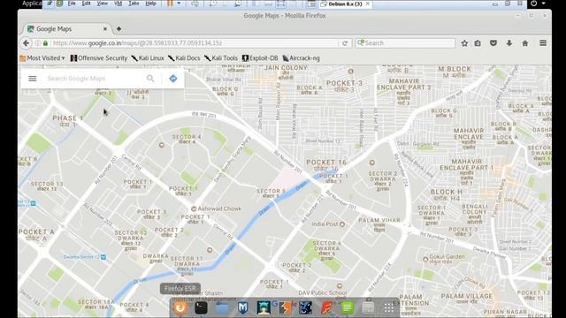The image size is (566, 318).
Task: Click the Ashirwad Chowk map marker
Action: [194, 208]
